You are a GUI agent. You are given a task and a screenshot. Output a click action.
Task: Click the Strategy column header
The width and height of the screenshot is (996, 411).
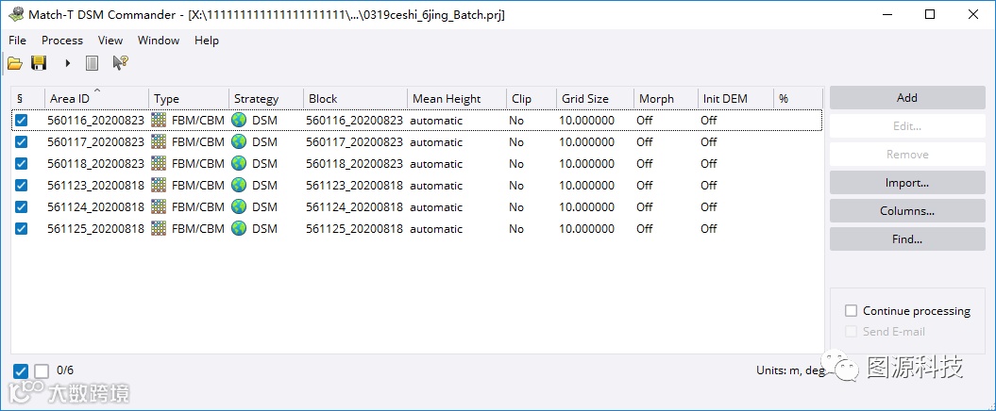point(266,98)
